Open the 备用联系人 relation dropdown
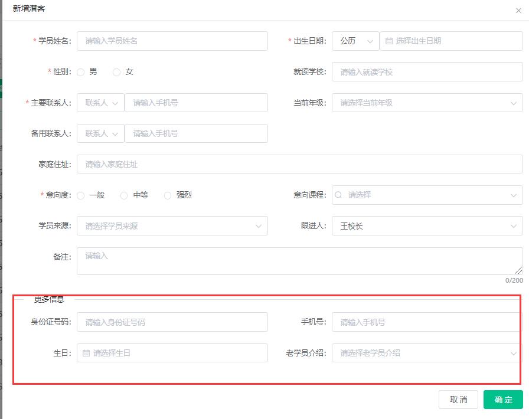 (x=100, y=133)
